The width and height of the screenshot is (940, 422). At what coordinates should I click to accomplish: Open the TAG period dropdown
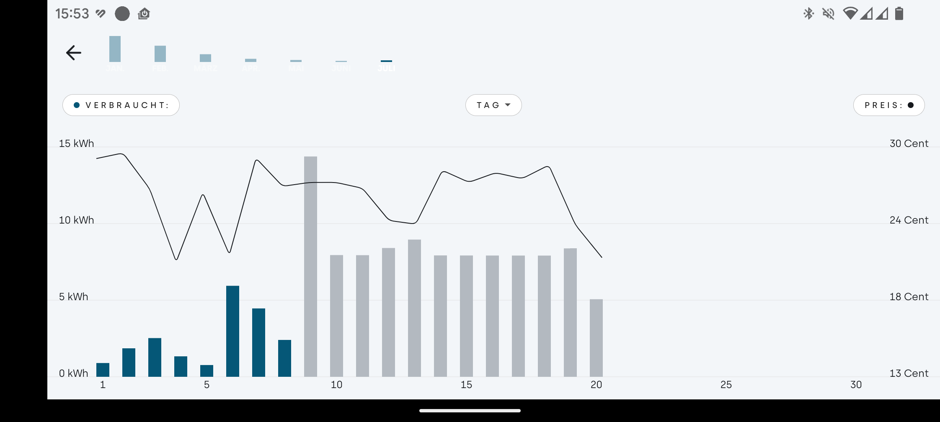[493, 105]
